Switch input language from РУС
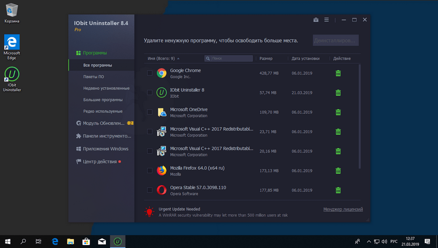The width and height of the screenshot is (438, 248). [x=394, y=242]
